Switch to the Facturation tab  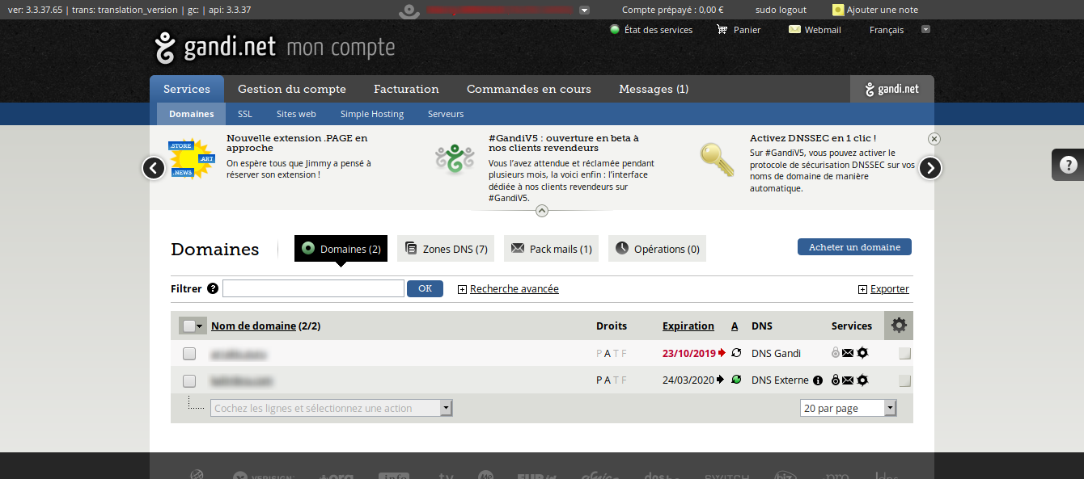[406, 89]
